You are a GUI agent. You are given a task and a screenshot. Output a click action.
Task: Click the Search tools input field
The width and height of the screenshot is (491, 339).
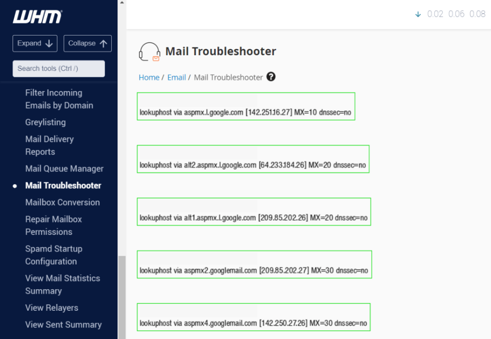[x=58, y=69]
